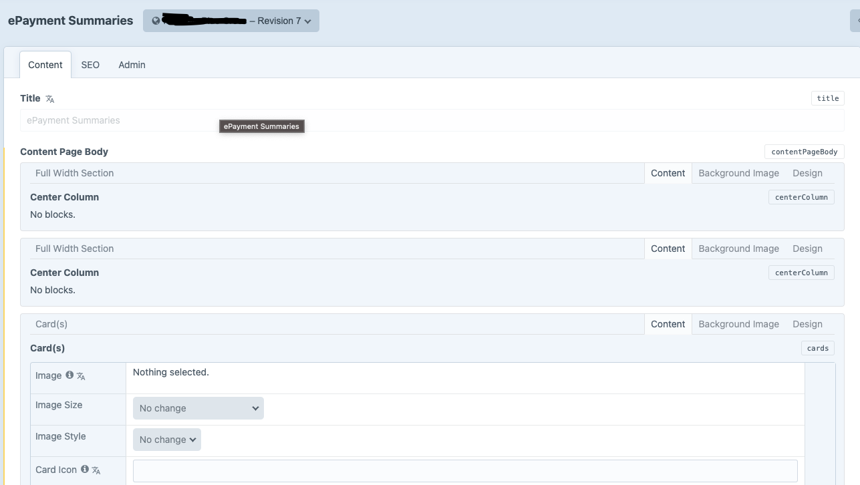Click the info icon next to Image
The height and width of the screenshot is (485, 860).
point(69,375)
